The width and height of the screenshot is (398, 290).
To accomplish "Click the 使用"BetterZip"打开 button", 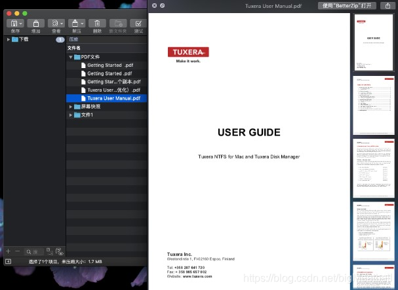I will tap(347, 6).
